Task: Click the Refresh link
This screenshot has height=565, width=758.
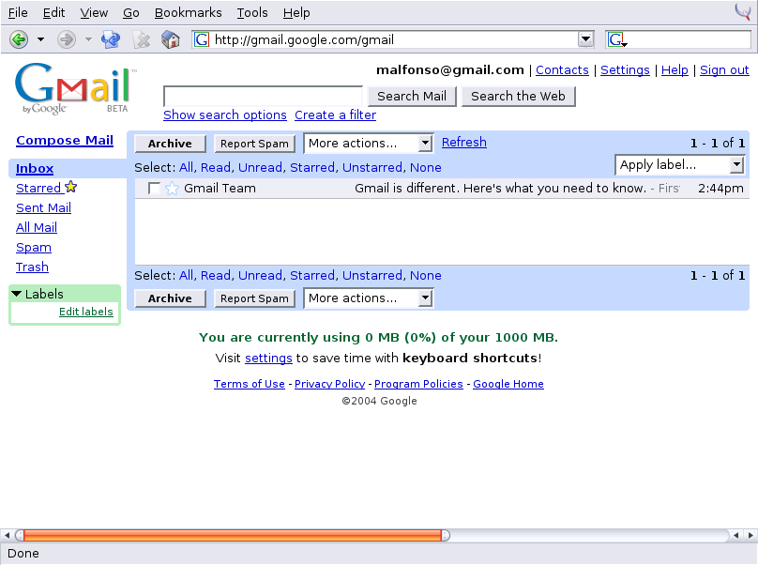Action: 464,143
